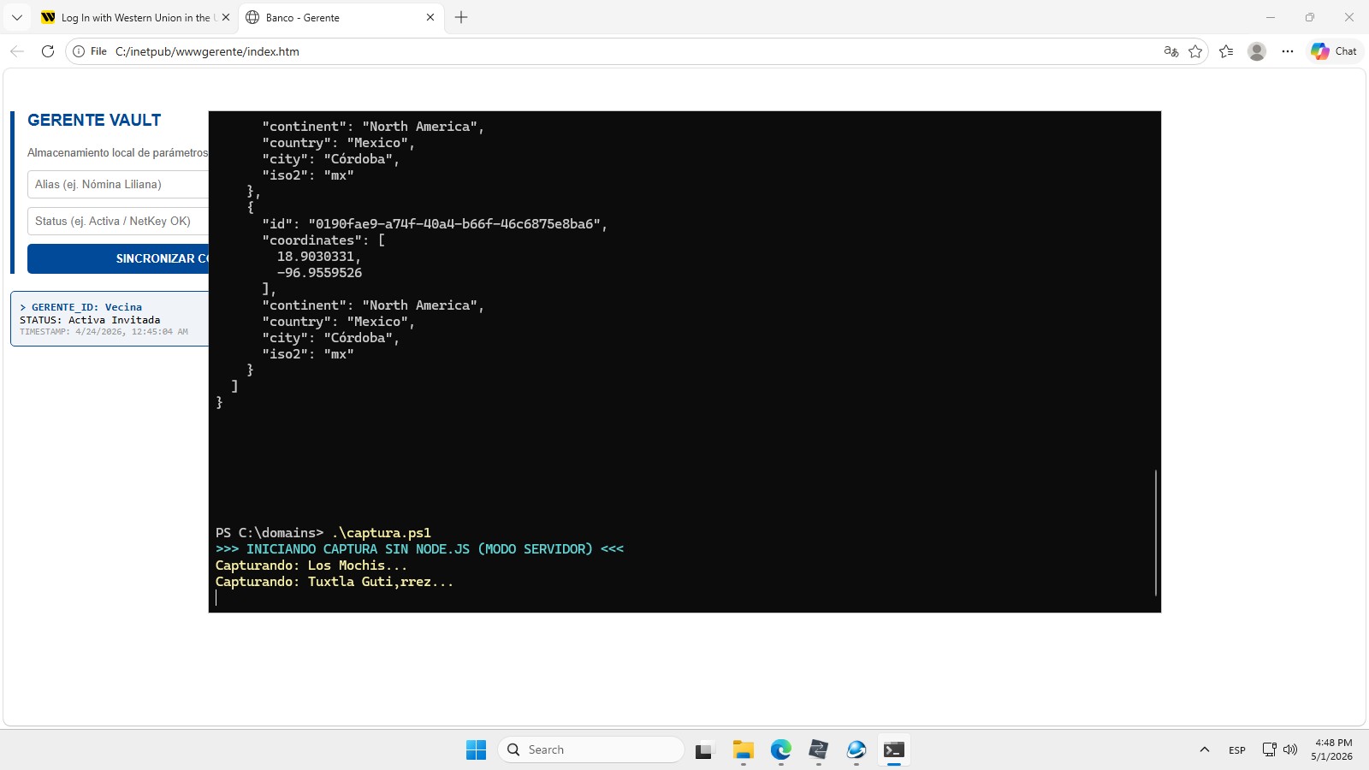Click the Status input field
This screenshot has width=1369, height=770.
tap(118, 221)
